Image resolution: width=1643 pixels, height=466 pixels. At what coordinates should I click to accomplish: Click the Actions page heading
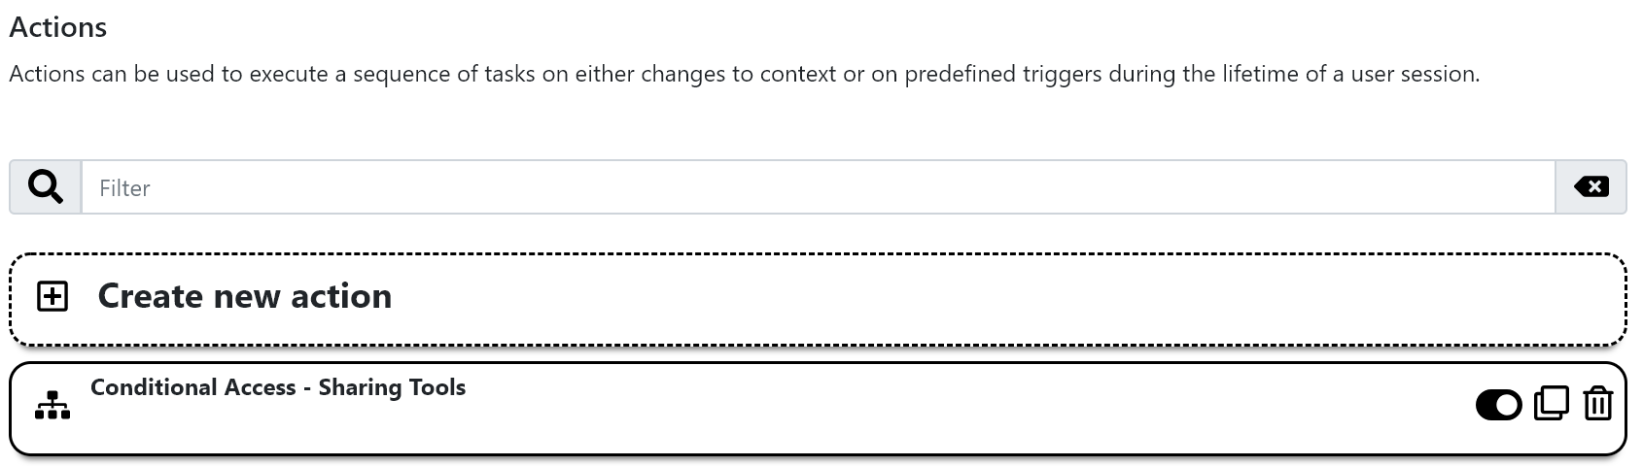[58, 27]
